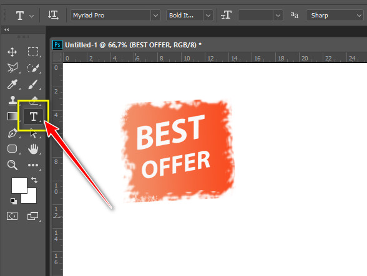The width and height of the screenshot is (367, 276).
Task: Select the Horizontal Type tool
Action: (x=34, y=116)
